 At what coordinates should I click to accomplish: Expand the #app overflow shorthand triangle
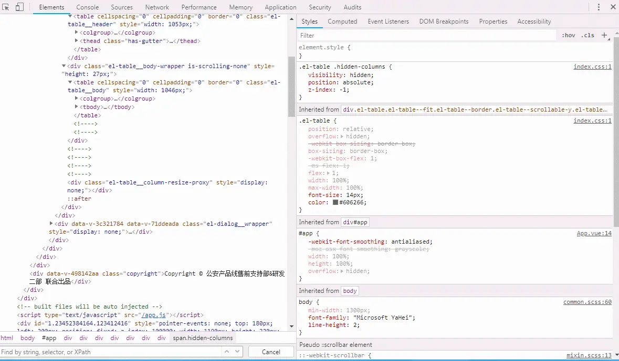342,271
